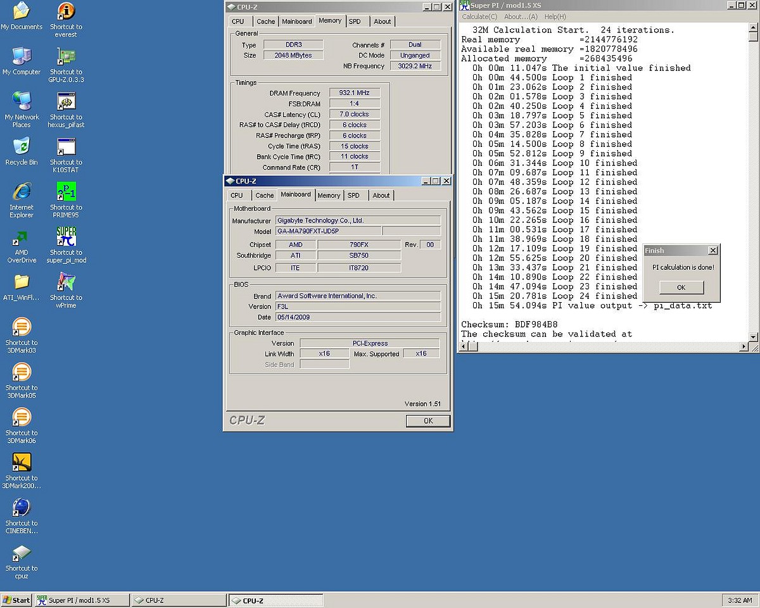Open My Network Places icon
The image size is (760, 608).
click(x=22, y=101)
